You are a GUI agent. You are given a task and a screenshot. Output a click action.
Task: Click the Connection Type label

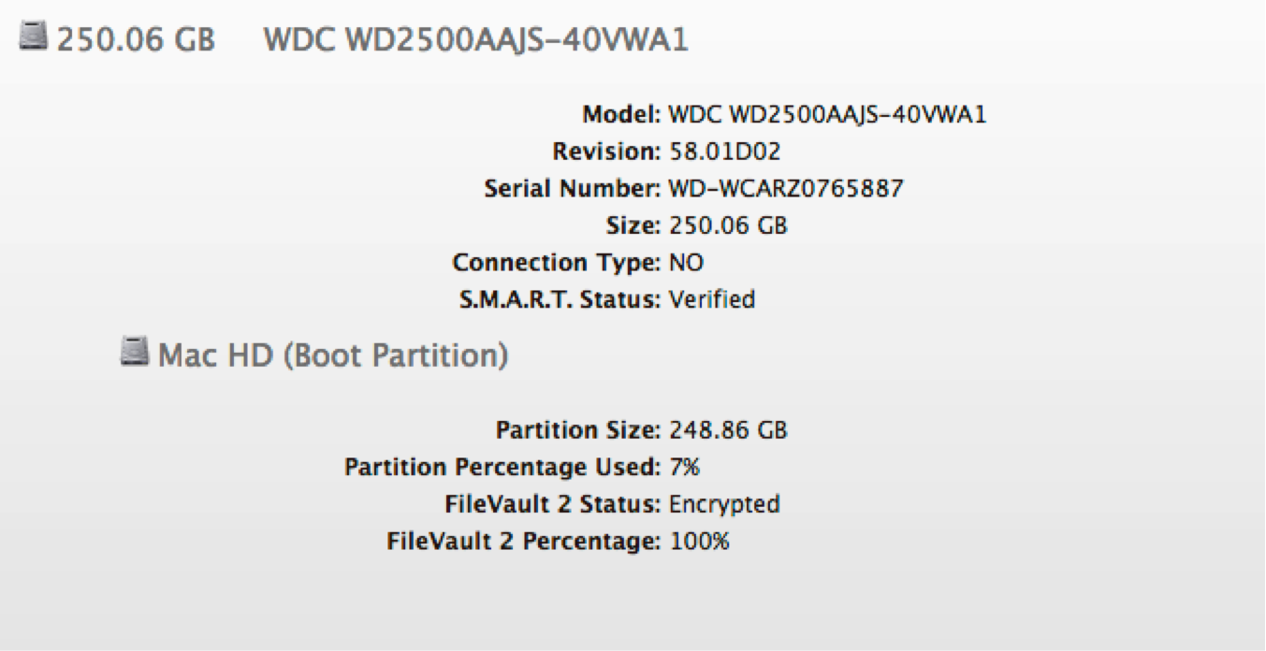[556, 263]
